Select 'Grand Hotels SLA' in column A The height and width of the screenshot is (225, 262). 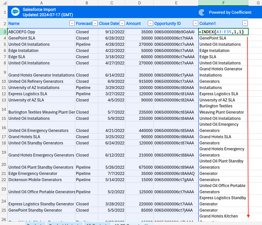coord(41,137)
